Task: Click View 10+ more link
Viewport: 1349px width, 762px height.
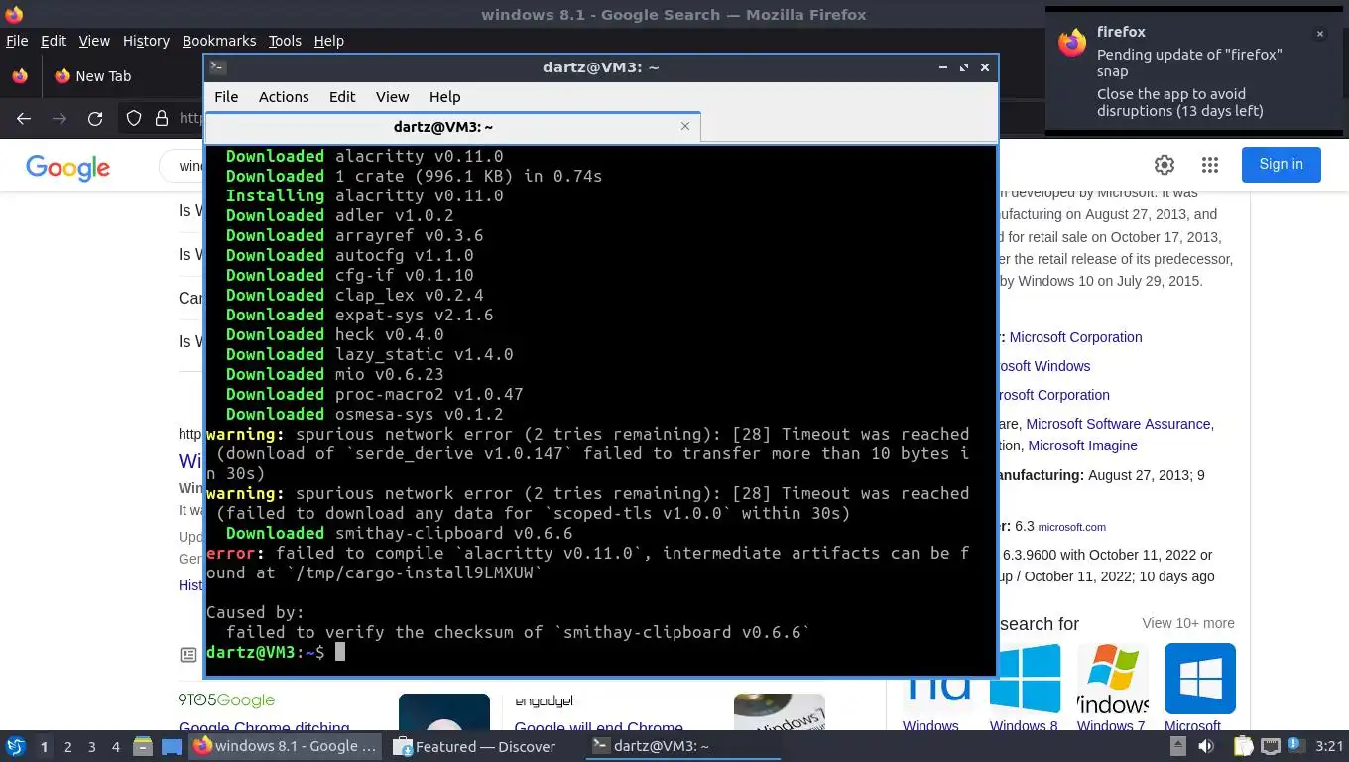Action: [x=1187, y=623]
